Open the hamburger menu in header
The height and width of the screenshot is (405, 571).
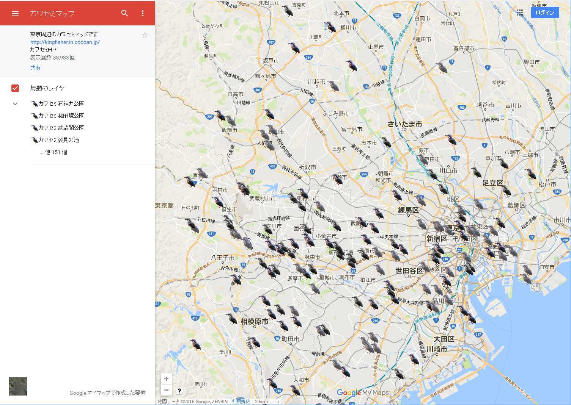pyautogui.click(x=15, y=13)
